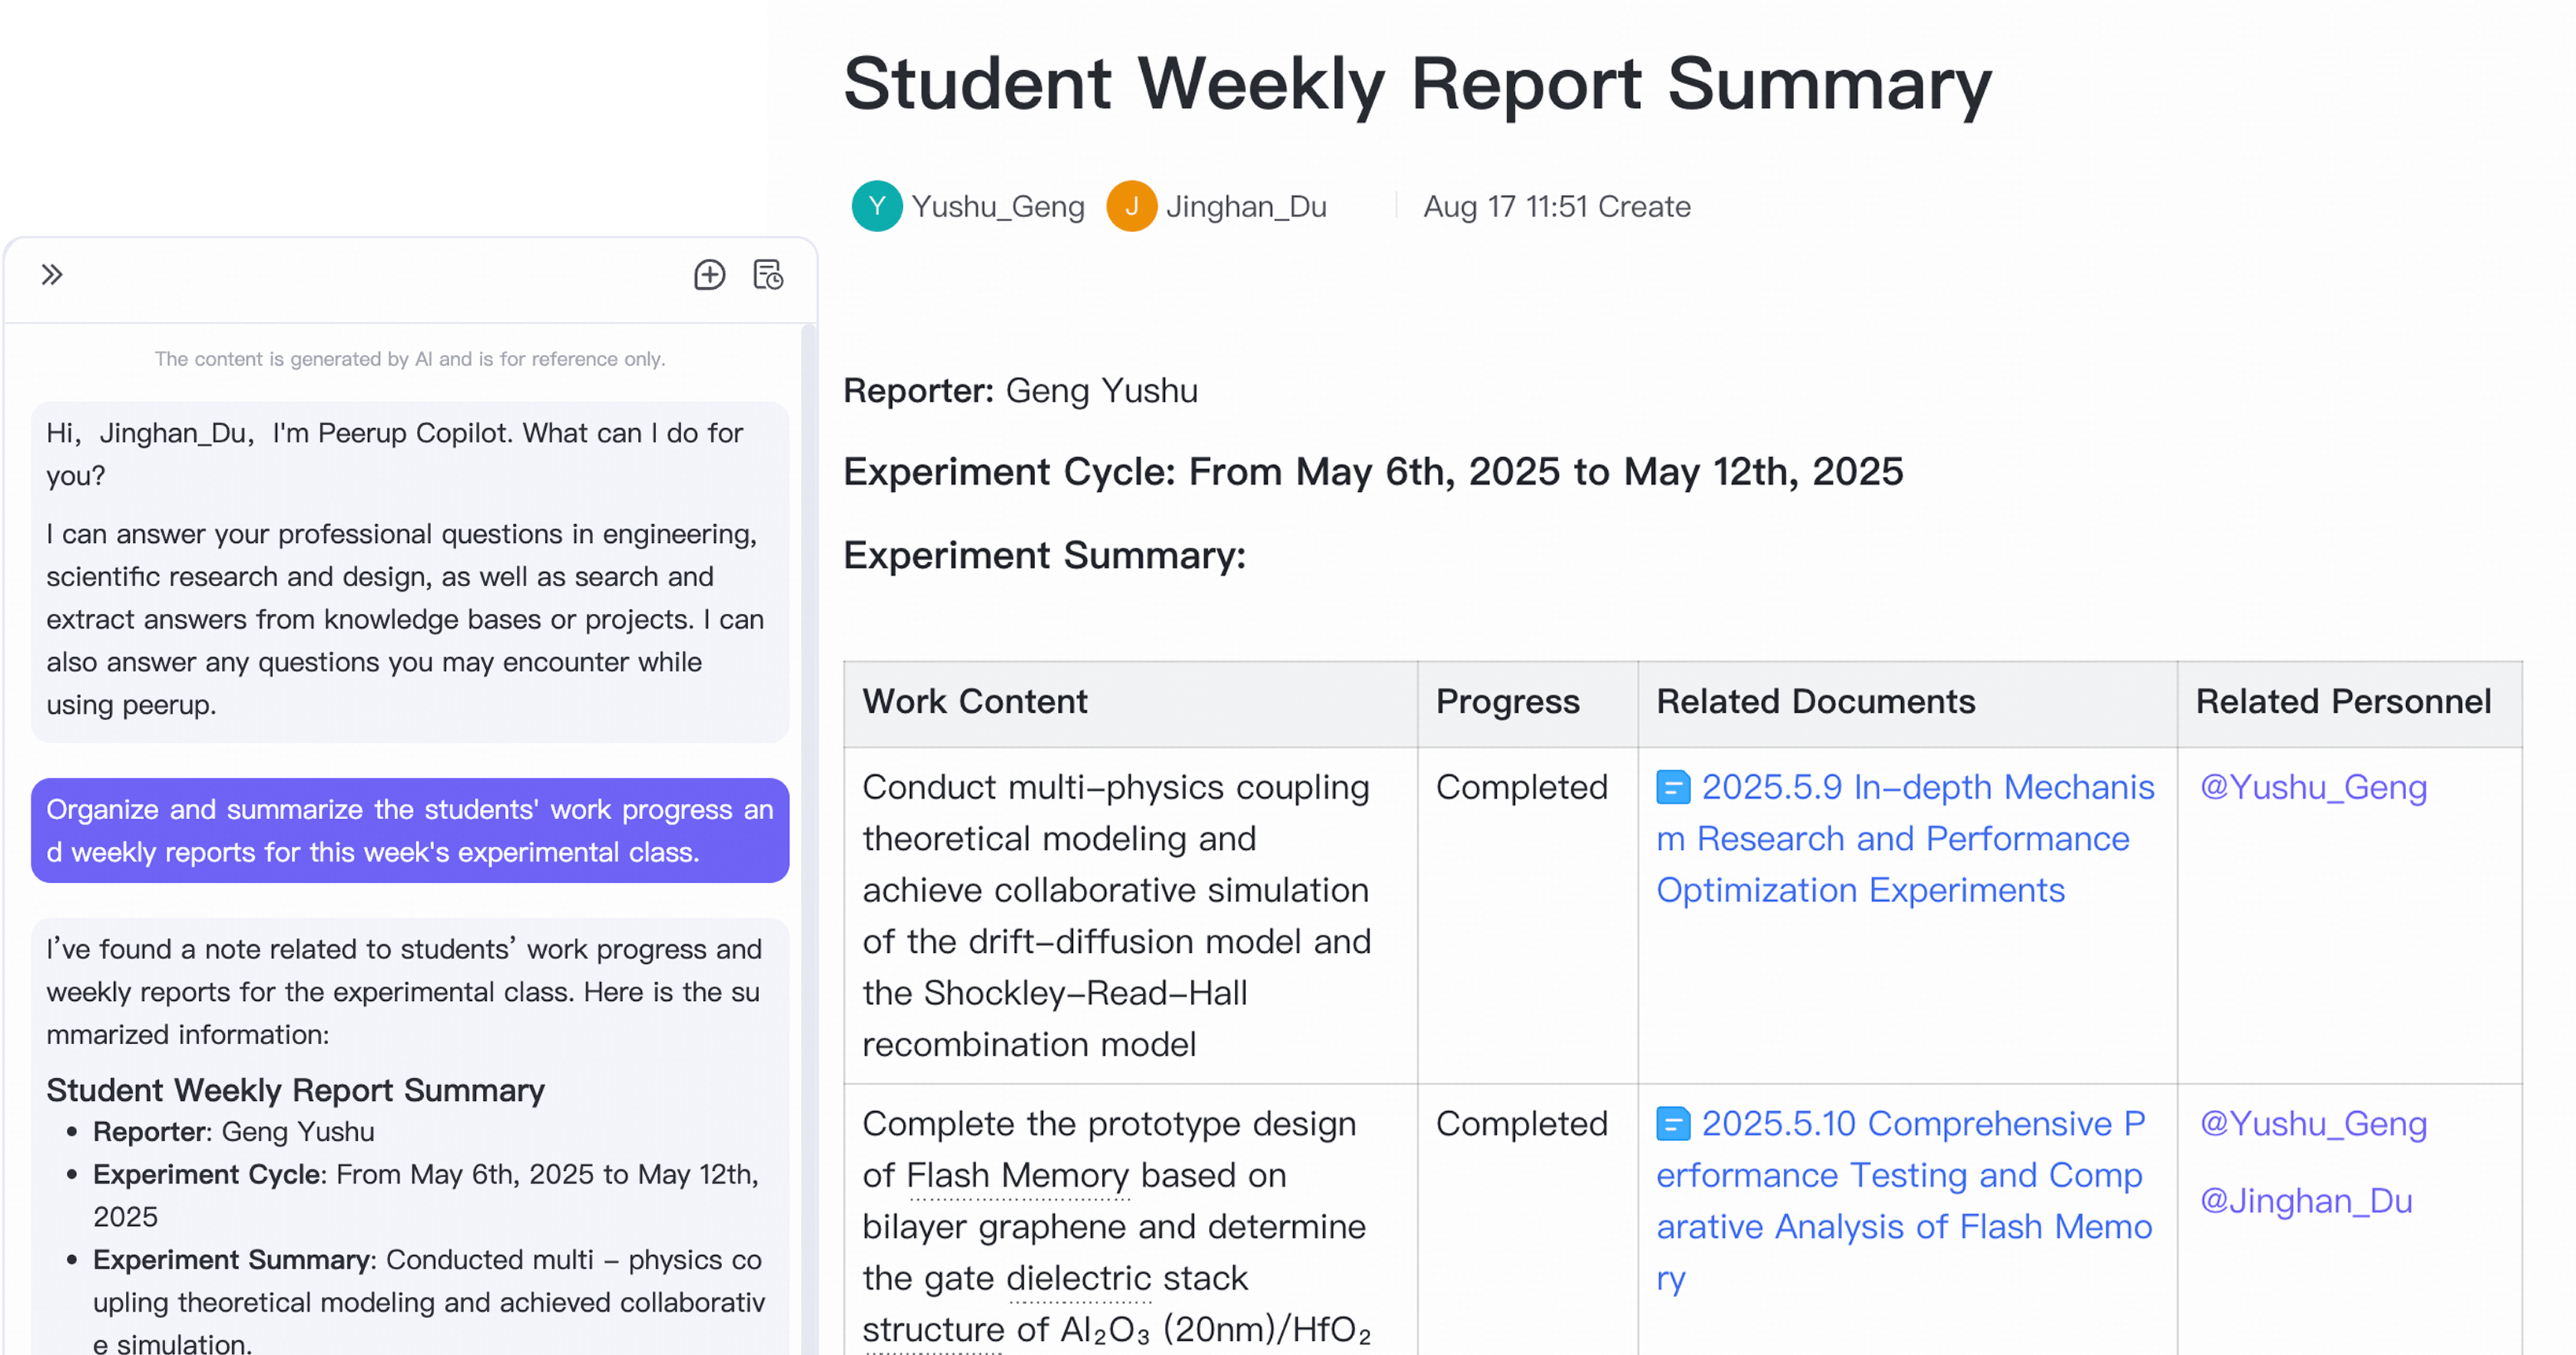The height and width of the screenshot is (1355, 2576).
Task: Click the Progress column header
Action: (x=1508, y=702)
